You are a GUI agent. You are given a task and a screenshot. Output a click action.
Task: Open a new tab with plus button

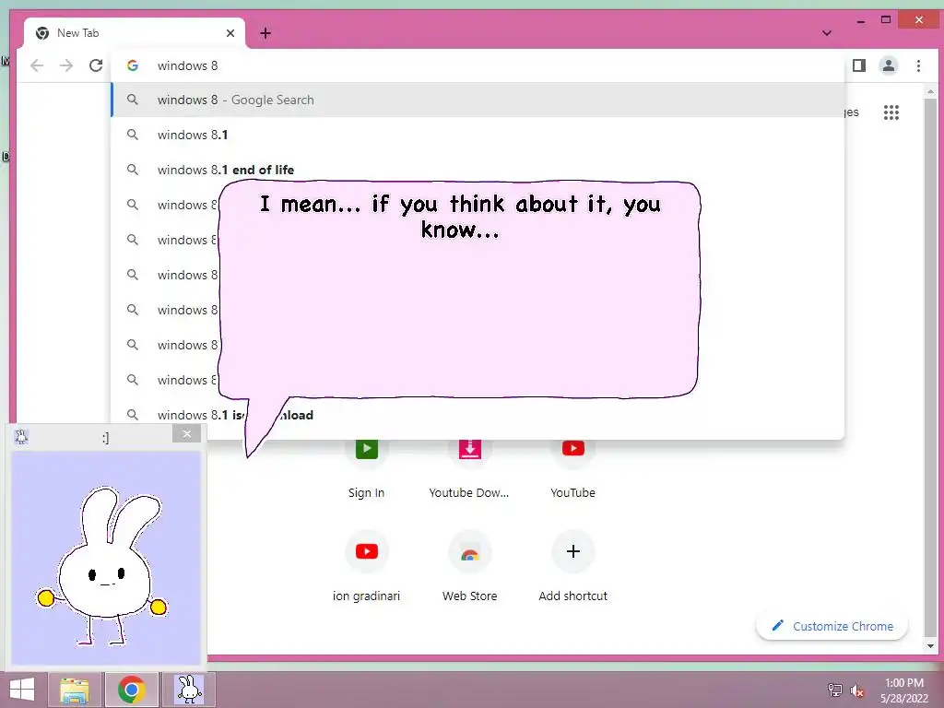(x=265, y=33)
